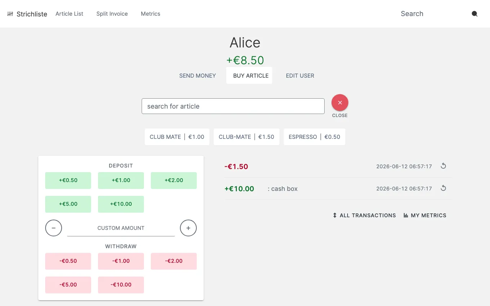Click the Custom Amount input field
This screenshot has height=306, width=490.
click(x=121, y=228)
